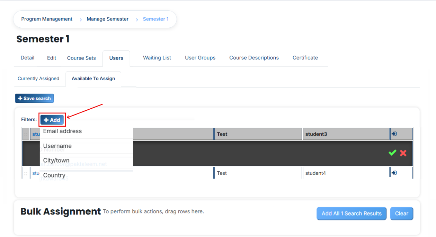Click the red X cancel icon

point(403,153)
